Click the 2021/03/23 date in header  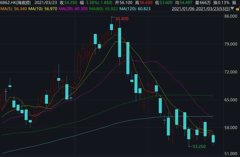click(x=46, y=3)
